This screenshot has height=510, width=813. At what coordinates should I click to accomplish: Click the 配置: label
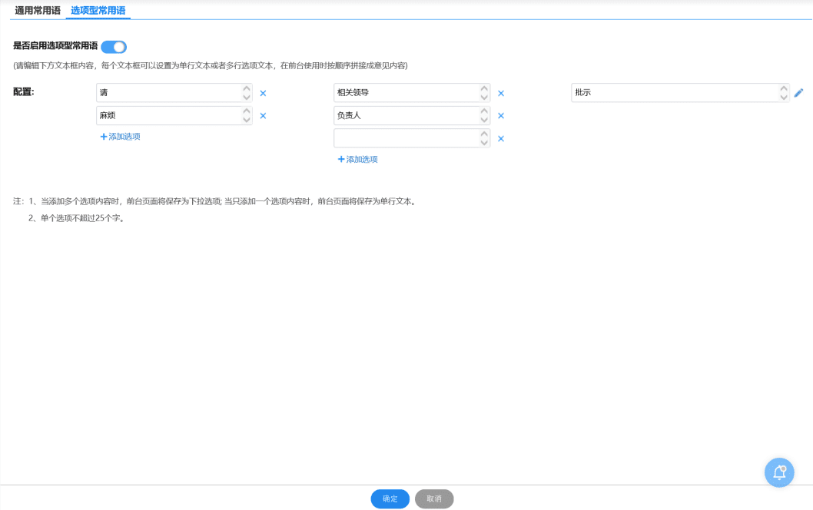(23, 91)
